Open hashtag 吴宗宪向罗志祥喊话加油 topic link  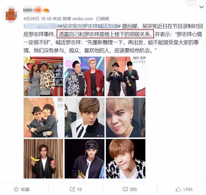point(89,27)
